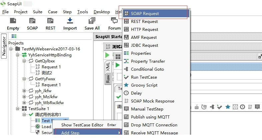Choose Drop MQTT Connection step
Viewport: 262px width, 140px height.
click(x=156, y=125)
